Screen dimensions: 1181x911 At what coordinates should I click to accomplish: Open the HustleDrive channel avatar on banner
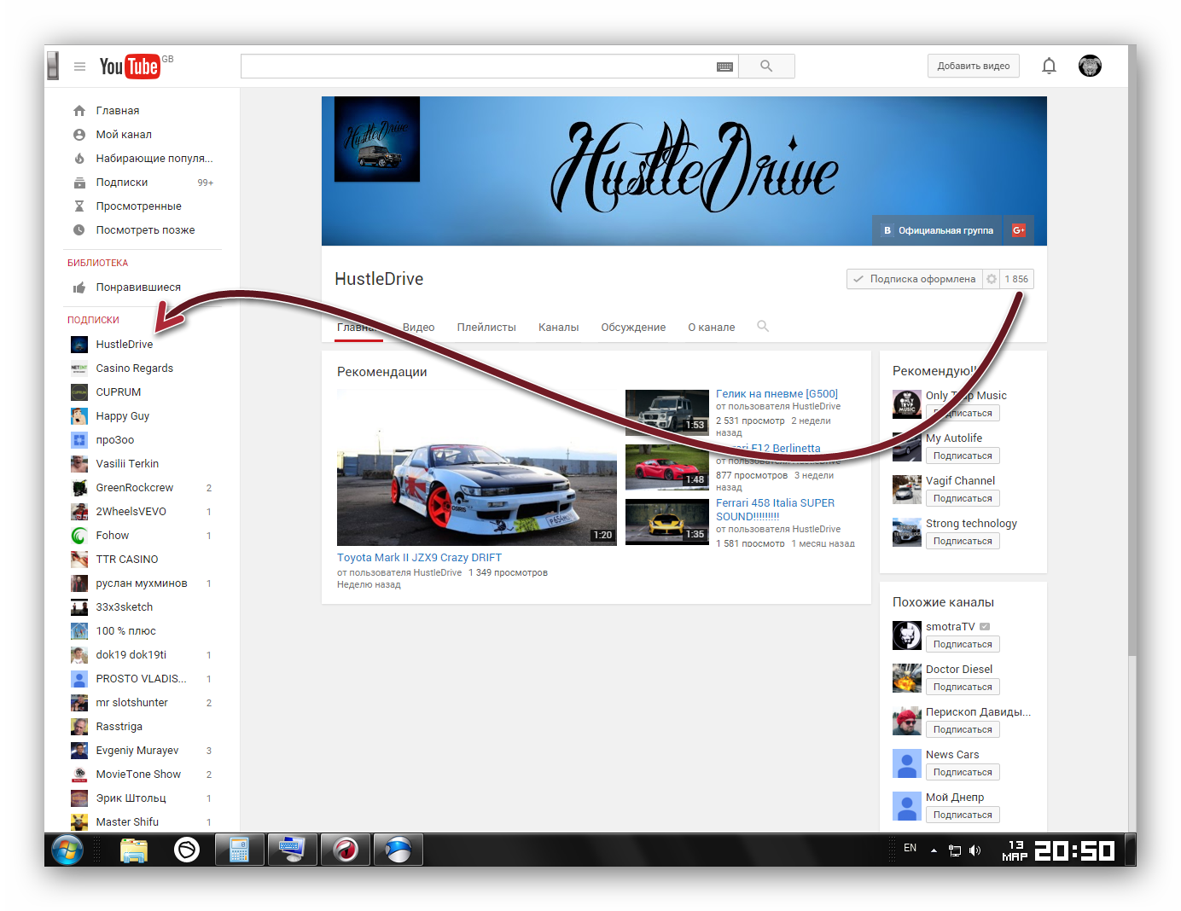pyautogui.click(x=377, y=139)
